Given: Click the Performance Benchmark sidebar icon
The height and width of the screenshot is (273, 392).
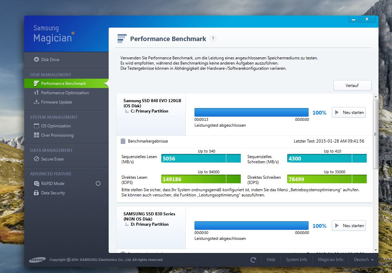Looking at the screenshot, I should point(36,84).
